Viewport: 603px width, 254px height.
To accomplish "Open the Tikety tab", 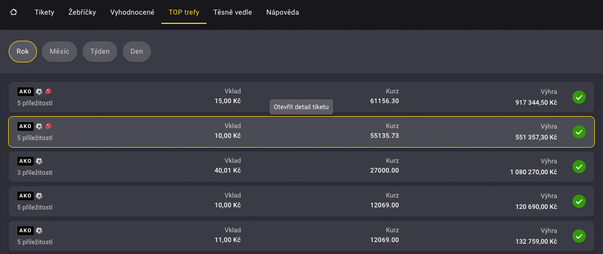I will [44, 12].
